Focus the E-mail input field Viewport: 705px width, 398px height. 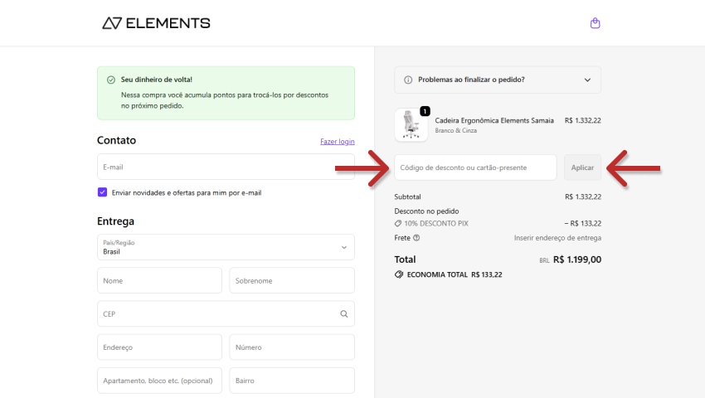coord(226,167)
